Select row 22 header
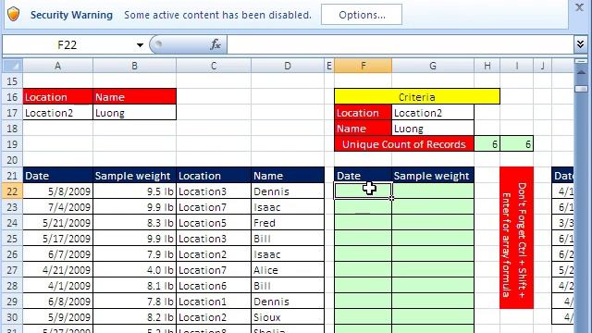Image resolution: width=592 pixels, height=333 pixels. pos(12,191)
